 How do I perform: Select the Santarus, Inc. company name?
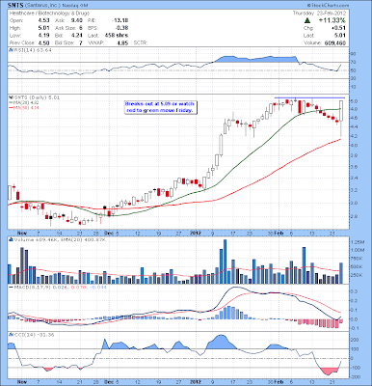tap(42, 6)
